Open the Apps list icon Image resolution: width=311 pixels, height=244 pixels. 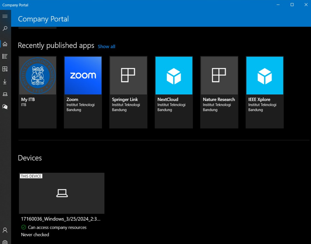(x=5, y=57)
